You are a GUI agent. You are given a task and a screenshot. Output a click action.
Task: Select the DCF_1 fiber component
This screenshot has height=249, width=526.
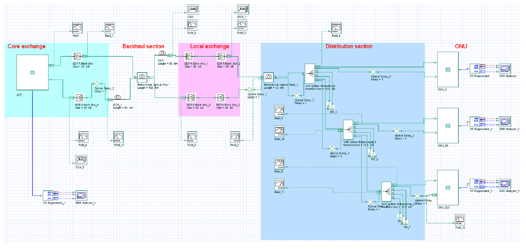pos(118,97)
